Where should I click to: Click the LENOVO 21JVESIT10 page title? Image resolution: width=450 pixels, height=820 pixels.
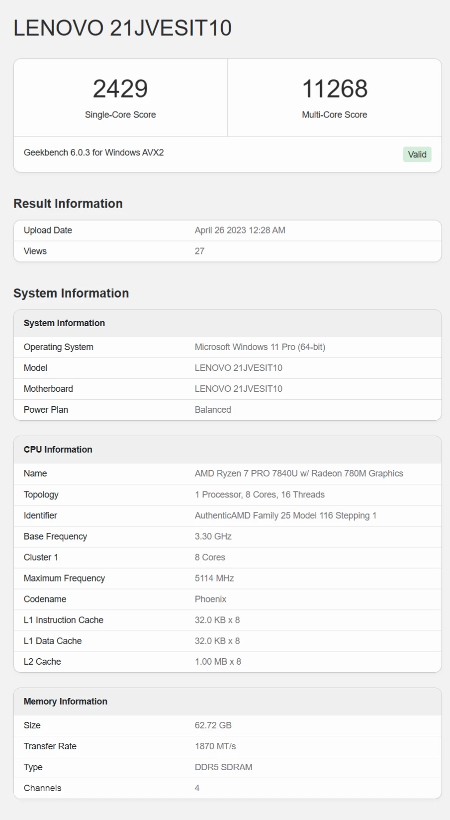(122, 28)
